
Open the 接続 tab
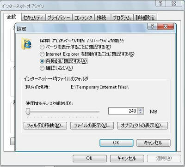(103, 18)
